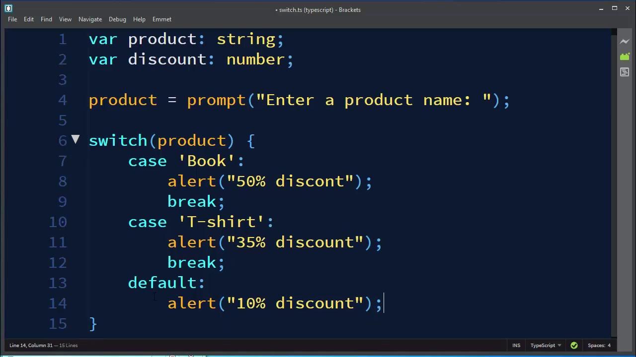Open the File menu
This screenshot has width=636, height=357.
tap(12, 19)
